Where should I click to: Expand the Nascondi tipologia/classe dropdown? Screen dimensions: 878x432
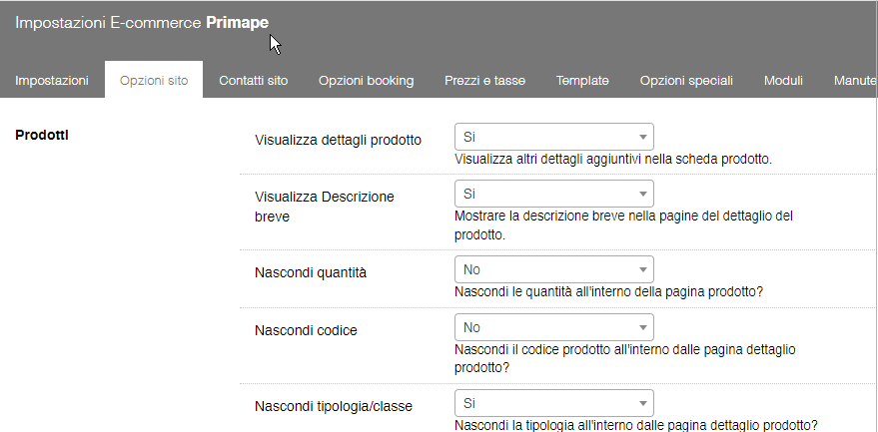tap(553, 403)
